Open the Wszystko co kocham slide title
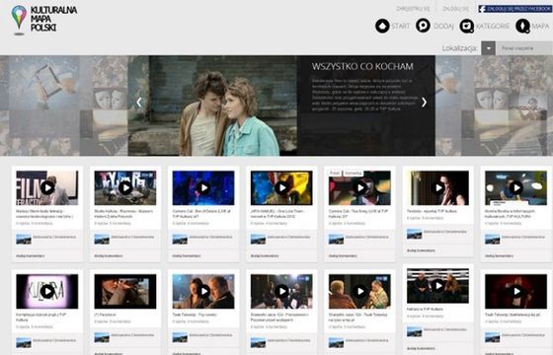Viewport: 553px width, 355px height. point(362,66)
